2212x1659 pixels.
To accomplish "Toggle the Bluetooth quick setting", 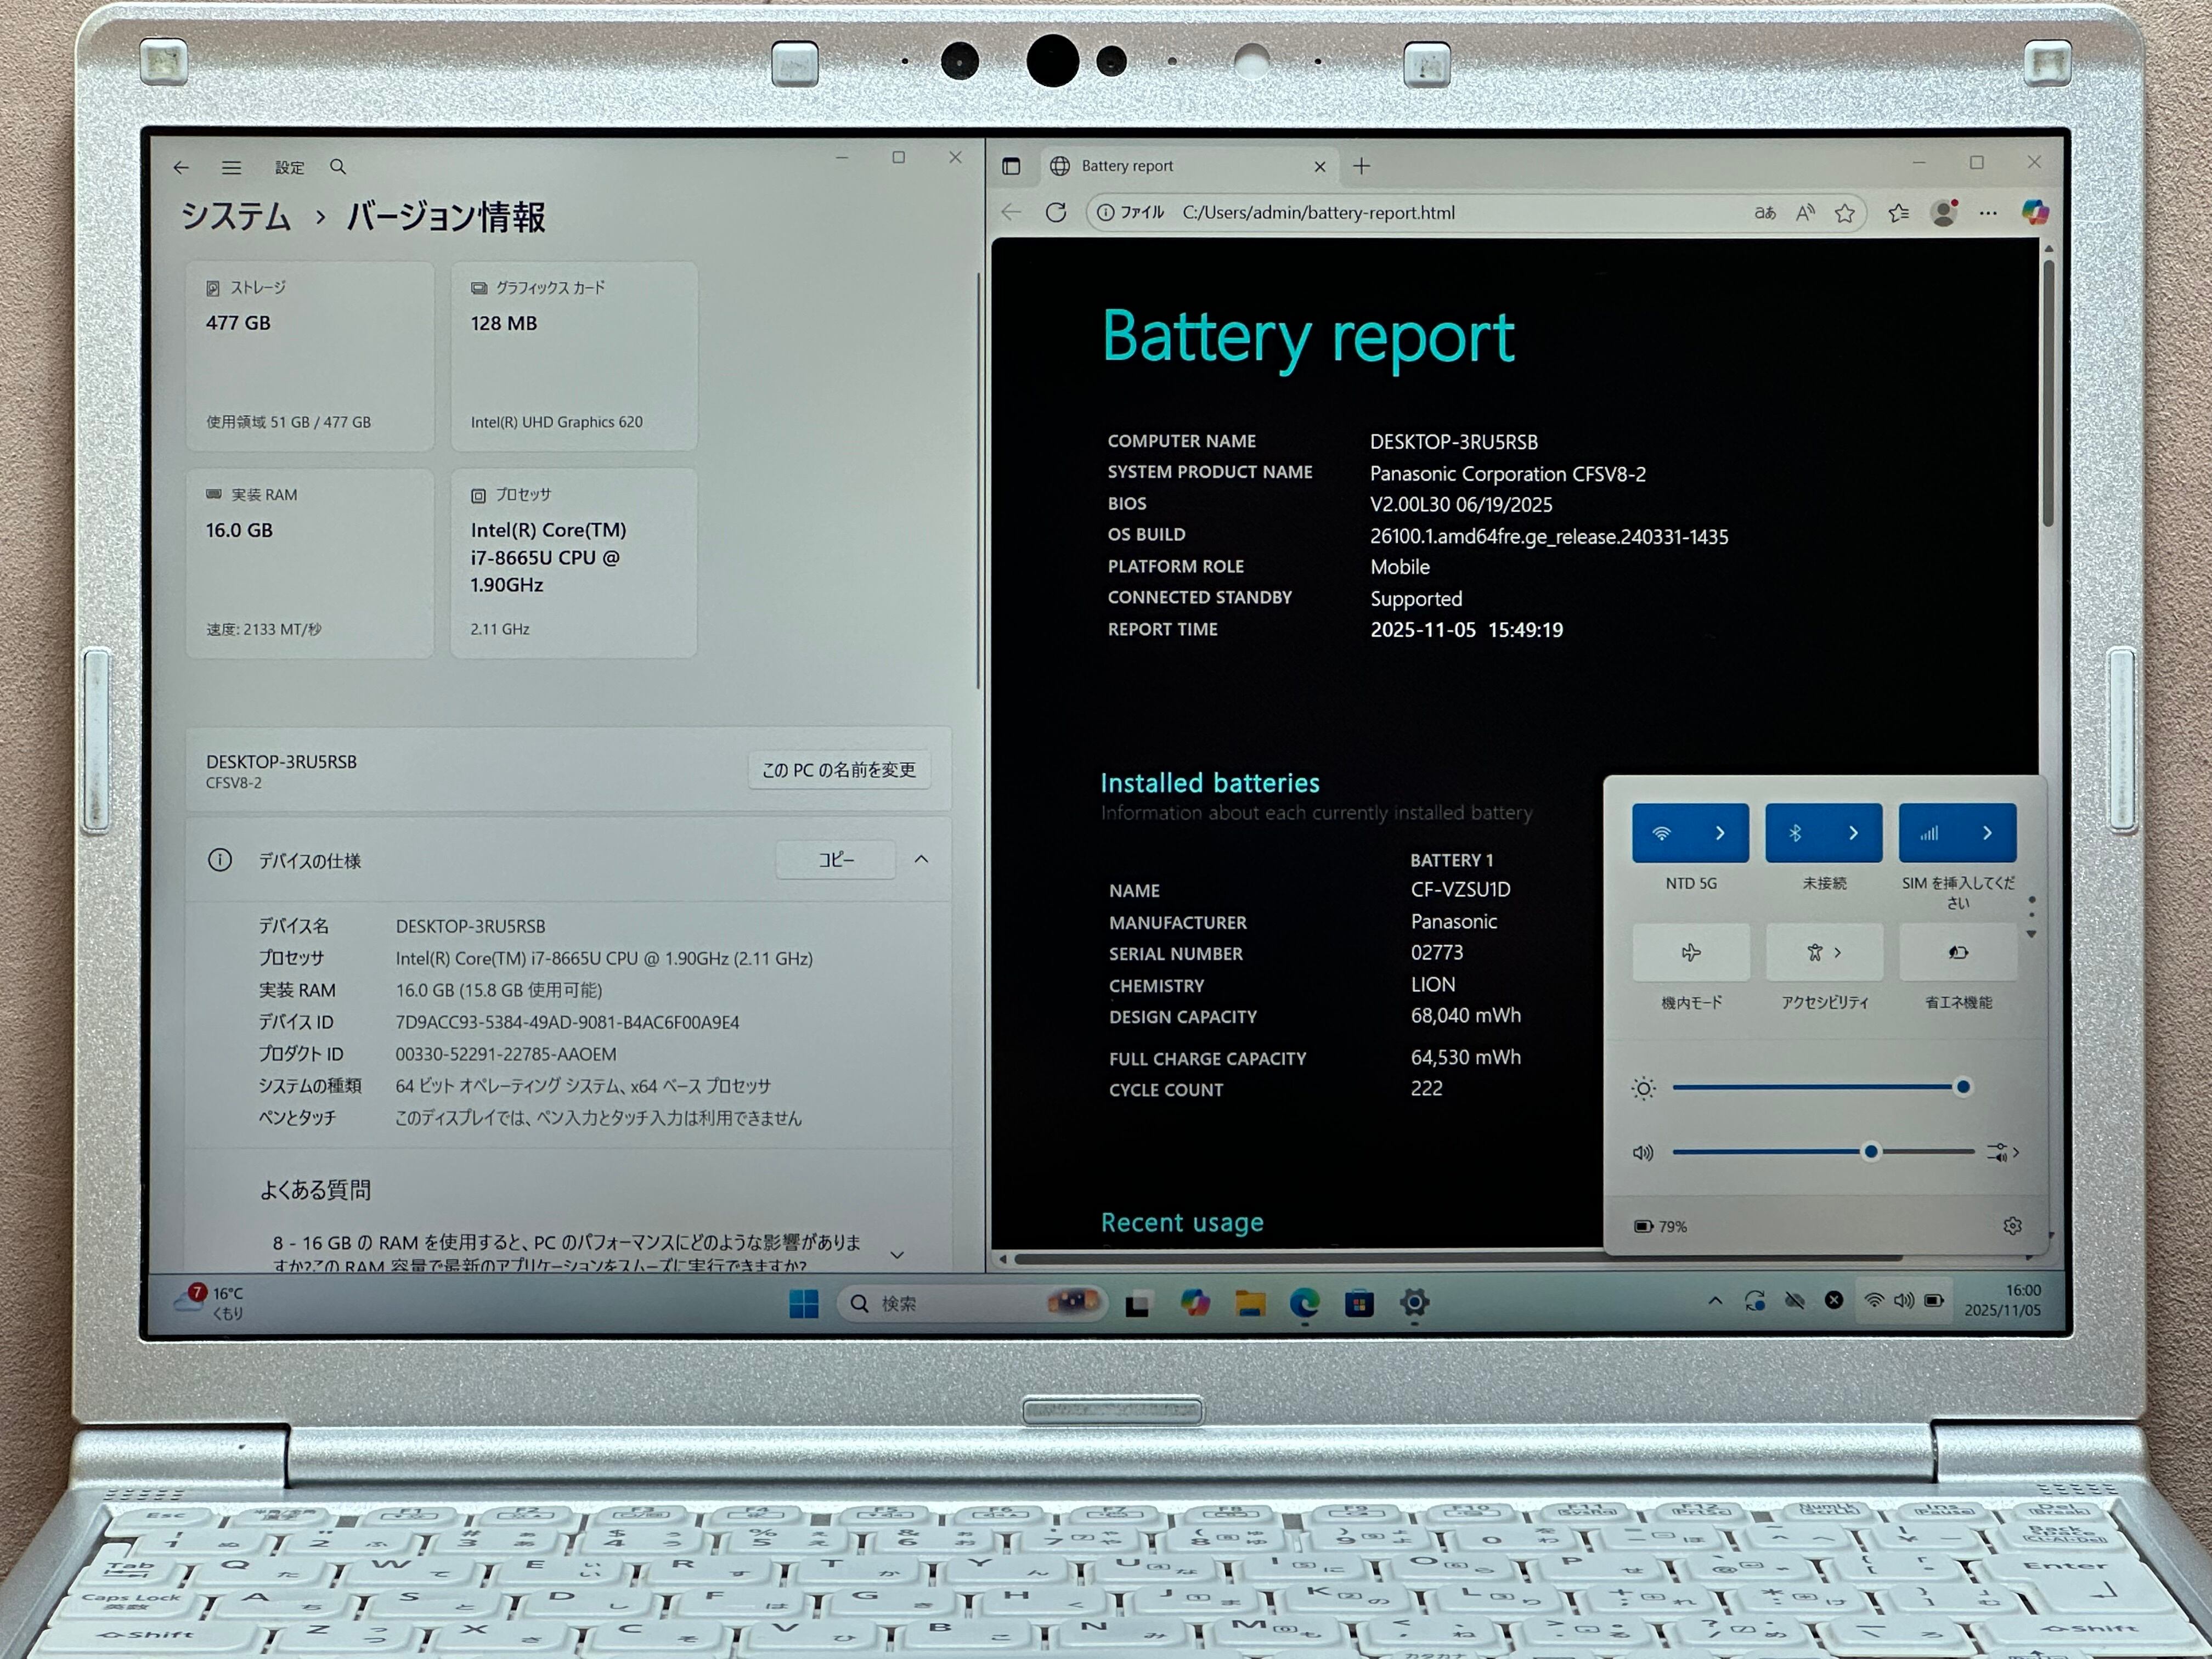I will coord(1796,833).
